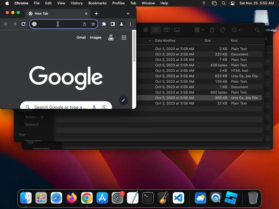Start voice search with the microphone
Viewport: 279px width, 209px height.
[94, 107]
